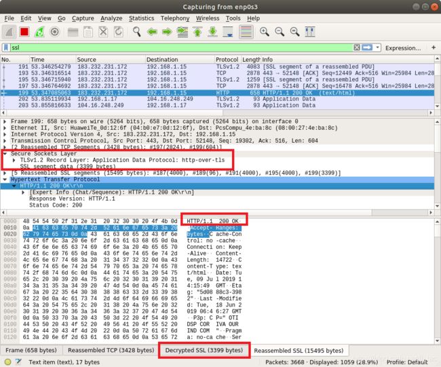Expand Internet Protocol Version 4 node
The height and width of the screenshot is (367, 441).
click(x=5, y=135)
